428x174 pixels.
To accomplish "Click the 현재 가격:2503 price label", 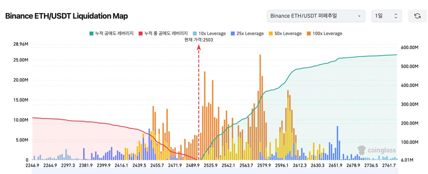I will 199,40.
